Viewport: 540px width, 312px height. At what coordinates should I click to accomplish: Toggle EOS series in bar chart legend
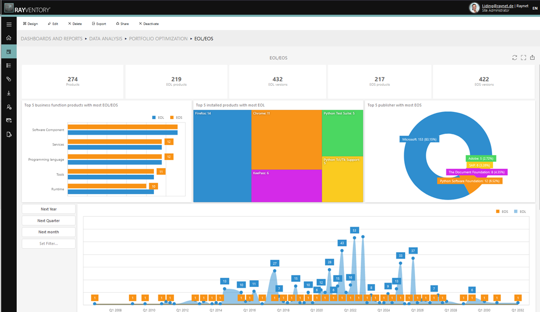(x=176, y=118)
